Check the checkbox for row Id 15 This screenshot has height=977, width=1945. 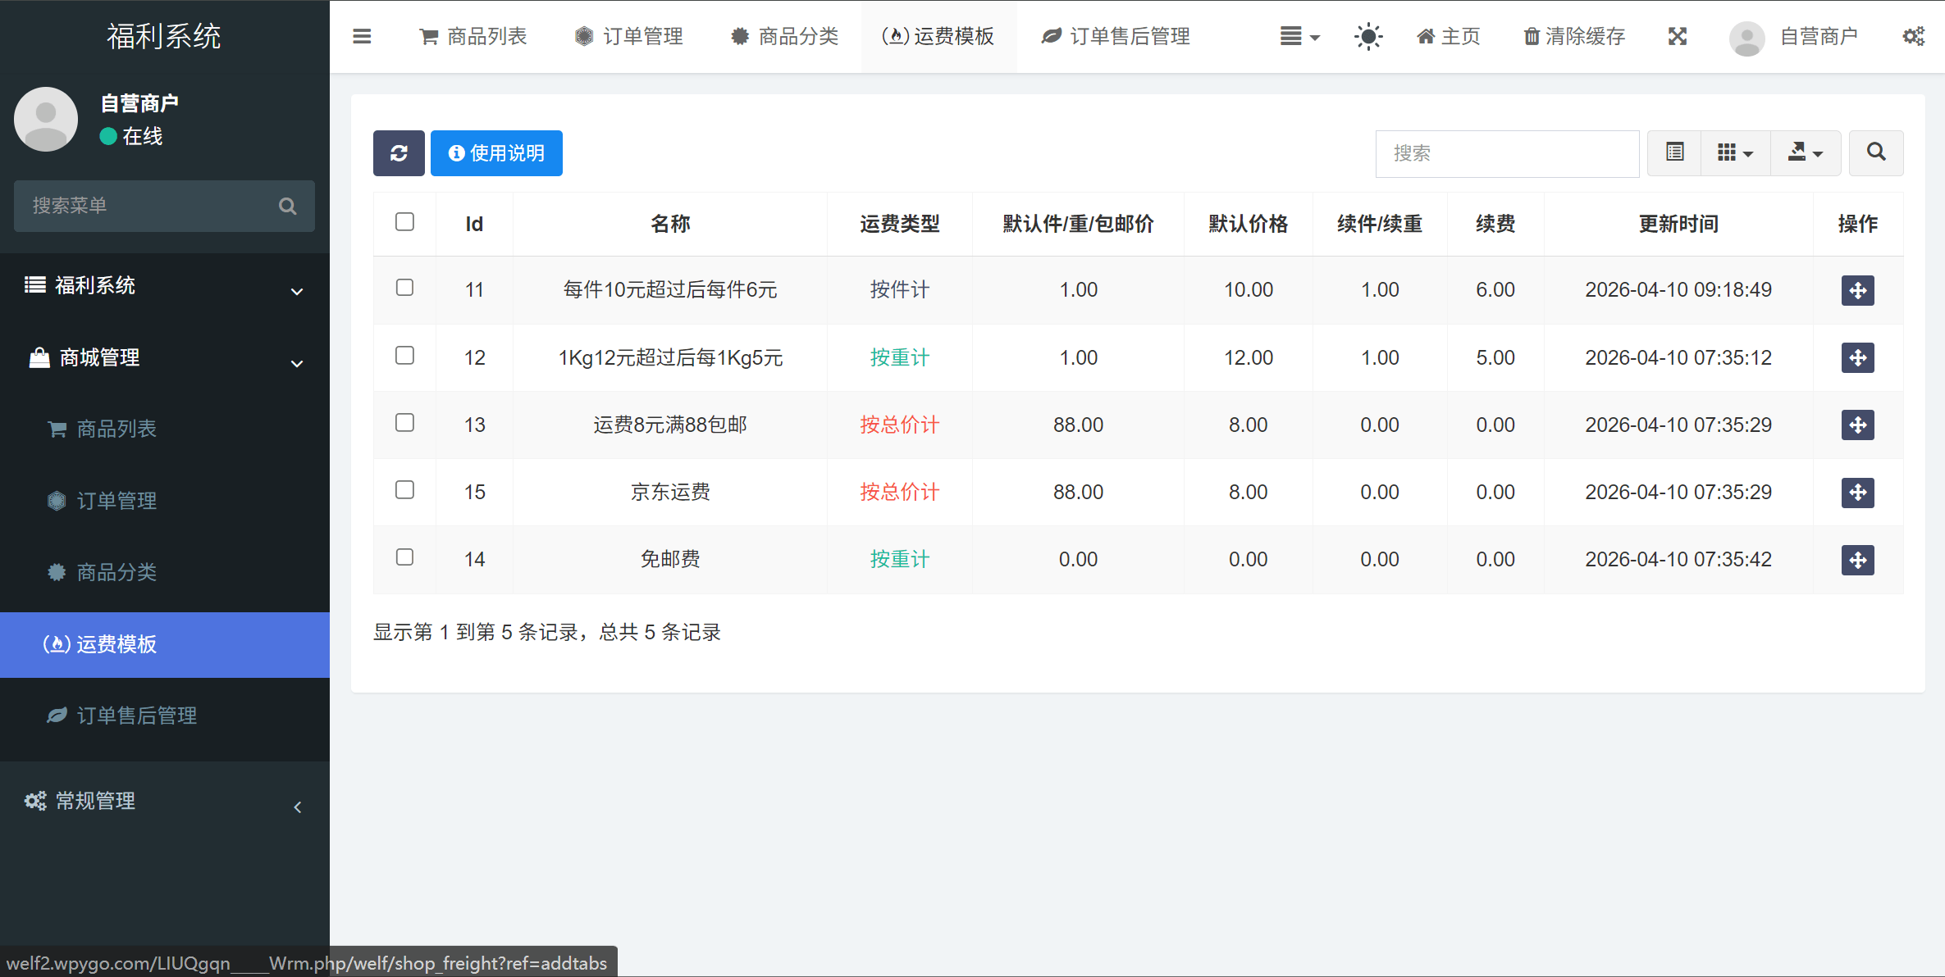(x=404, y=489)
